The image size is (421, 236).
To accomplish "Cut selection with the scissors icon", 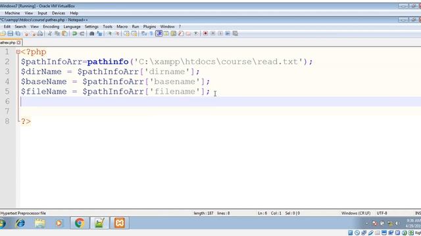I will [x=50, y=33].
